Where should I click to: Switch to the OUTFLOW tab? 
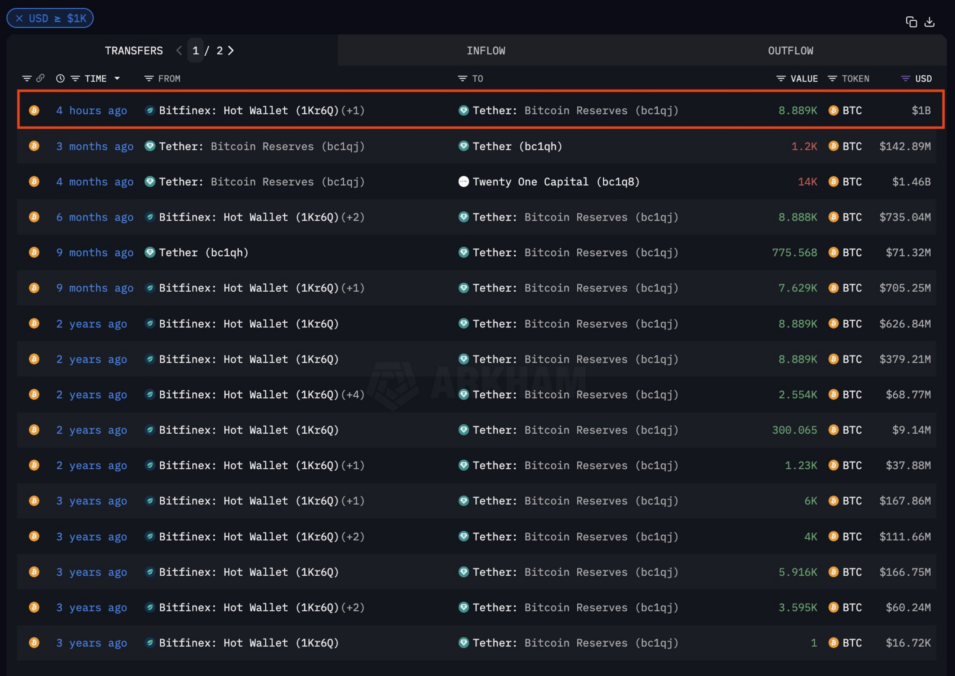[x=790, y=51]
